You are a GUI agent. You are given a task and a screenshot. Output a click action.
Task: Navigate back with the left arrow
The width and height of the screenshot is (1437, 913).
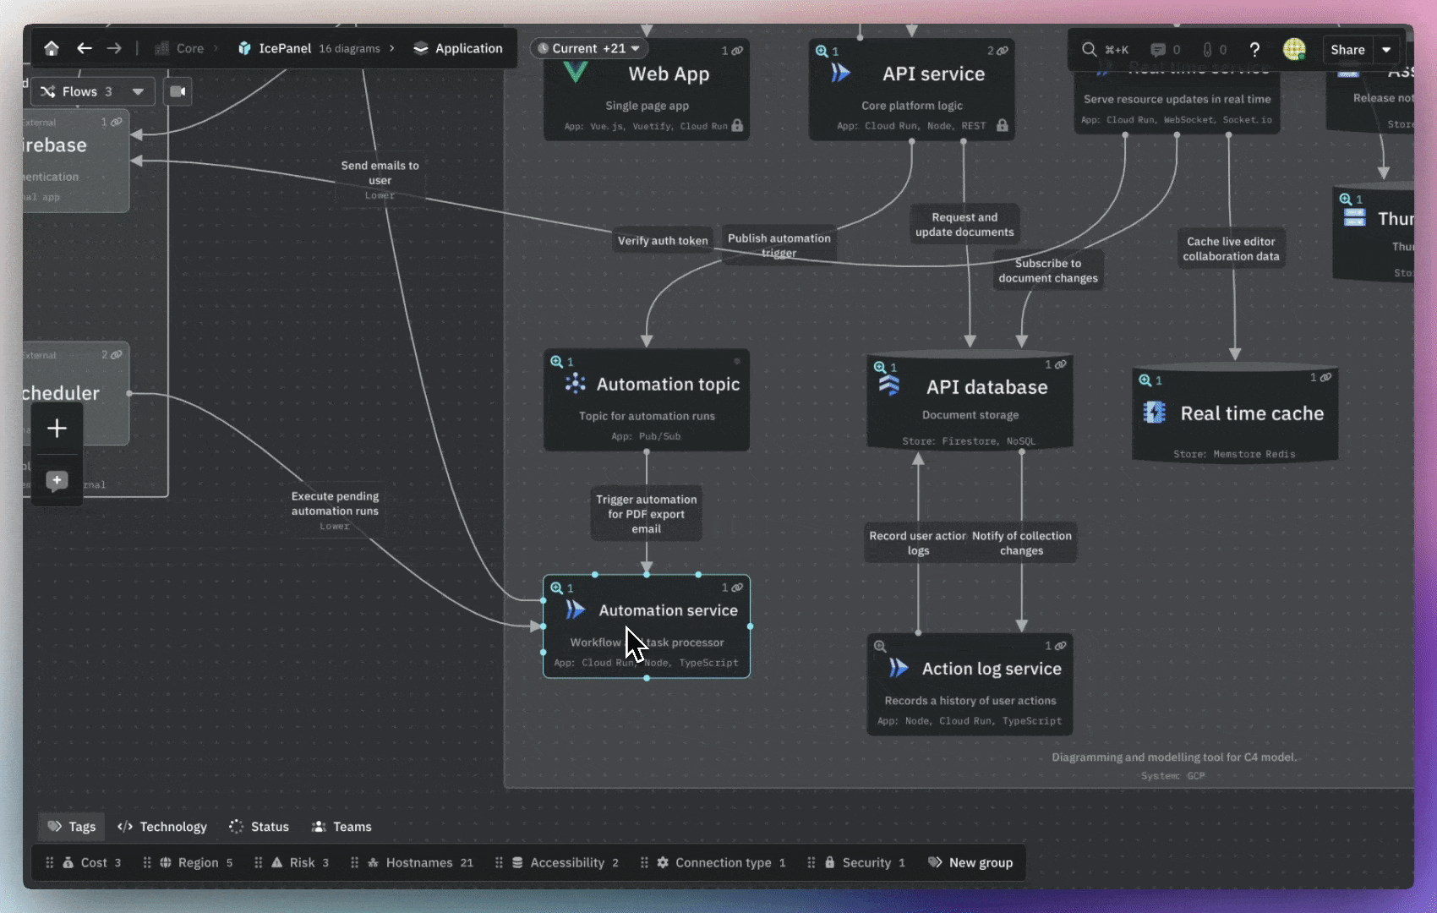point(84,48)
